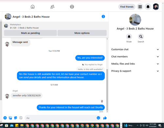Open more actions with the plus icon

tap(5, 118)
